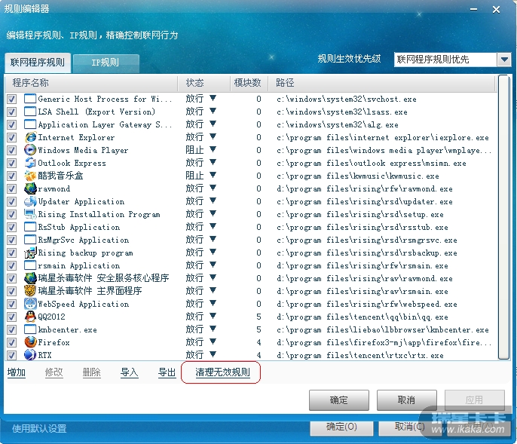Click the QQ2012 penguin icon
Image resolution: width=517 pixels, height=444 pixels.
[x=30, y=317]
